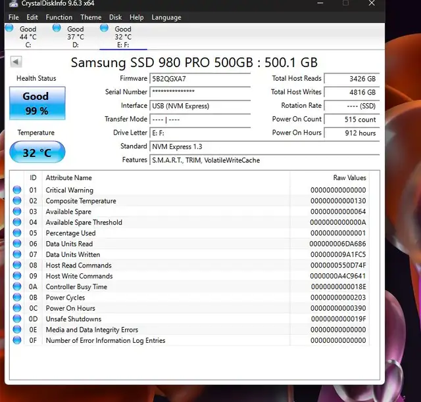This screenshot has width=421, height=402.
Task: Open the Help menu
Action: [136, 18]
